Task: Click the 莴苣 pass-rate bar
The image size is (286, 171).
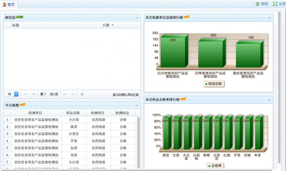Action: 167,132
